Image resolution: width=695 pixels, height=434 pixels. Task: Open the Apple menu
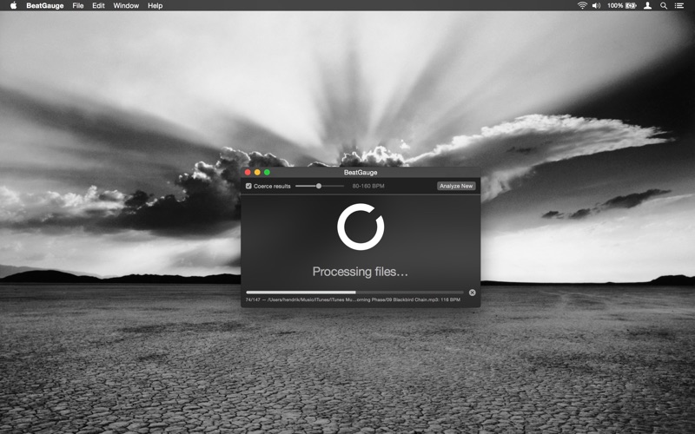click(13, 5)
